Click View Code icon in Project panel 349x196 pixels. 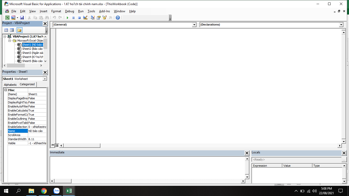[x=6, y=30]
